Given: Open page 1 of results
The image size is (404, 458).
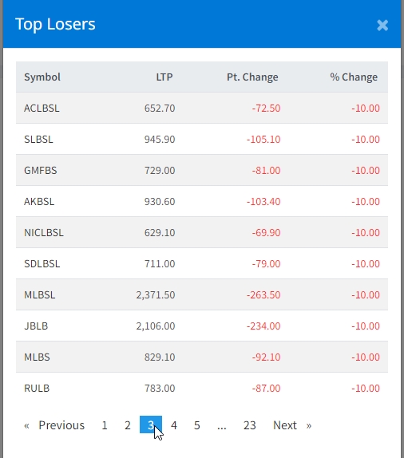Looking at the screenshot, I should click(105, 425).
